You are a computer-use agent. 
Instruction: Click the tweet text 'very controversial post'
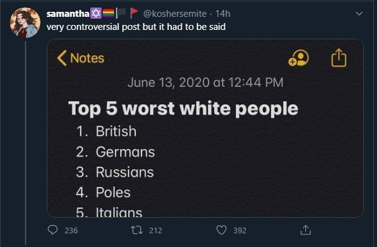(93, 27)
